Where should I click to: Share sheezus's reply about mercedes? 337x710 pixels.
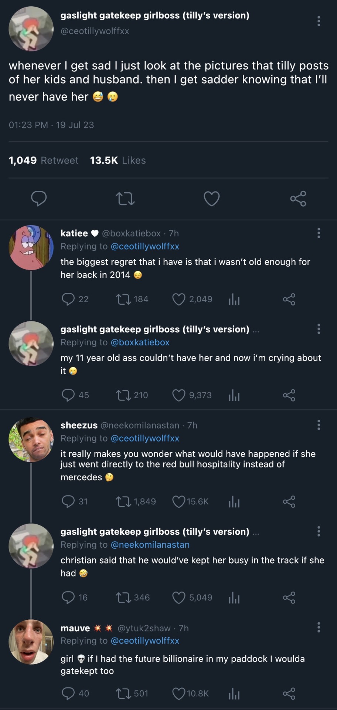289,502
